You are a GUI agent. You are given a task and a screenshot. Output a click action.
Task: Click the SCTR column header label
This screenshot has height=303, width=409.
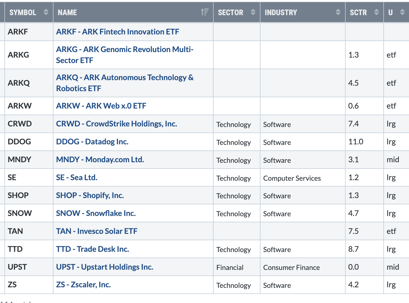(358, 12)
